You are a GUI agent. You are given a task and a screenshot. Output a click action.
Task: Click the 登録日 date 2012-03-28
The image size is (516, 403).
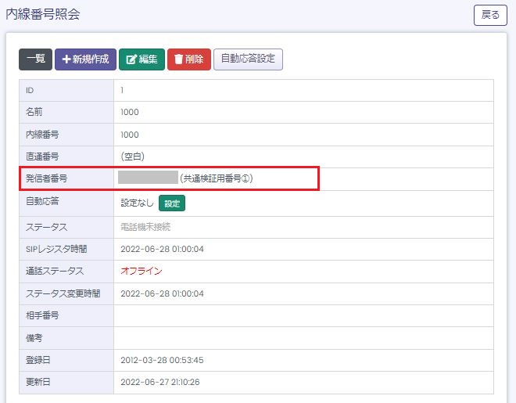click(x=162, y=360)
